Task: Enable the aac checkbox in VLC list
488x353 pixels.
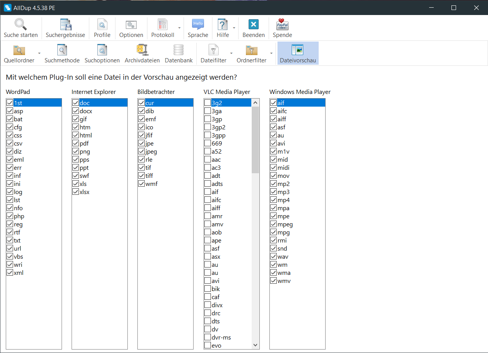Action: (x=207, y=160)
